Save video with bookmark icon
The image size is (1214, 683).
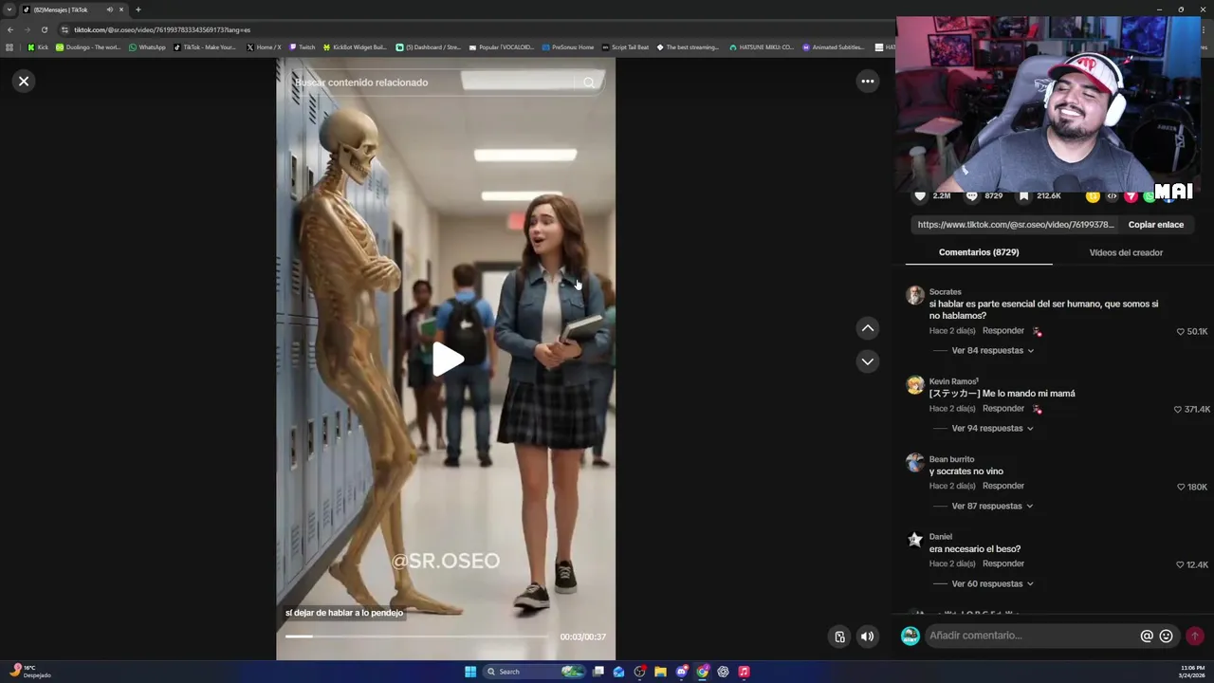click(1023, 195)
